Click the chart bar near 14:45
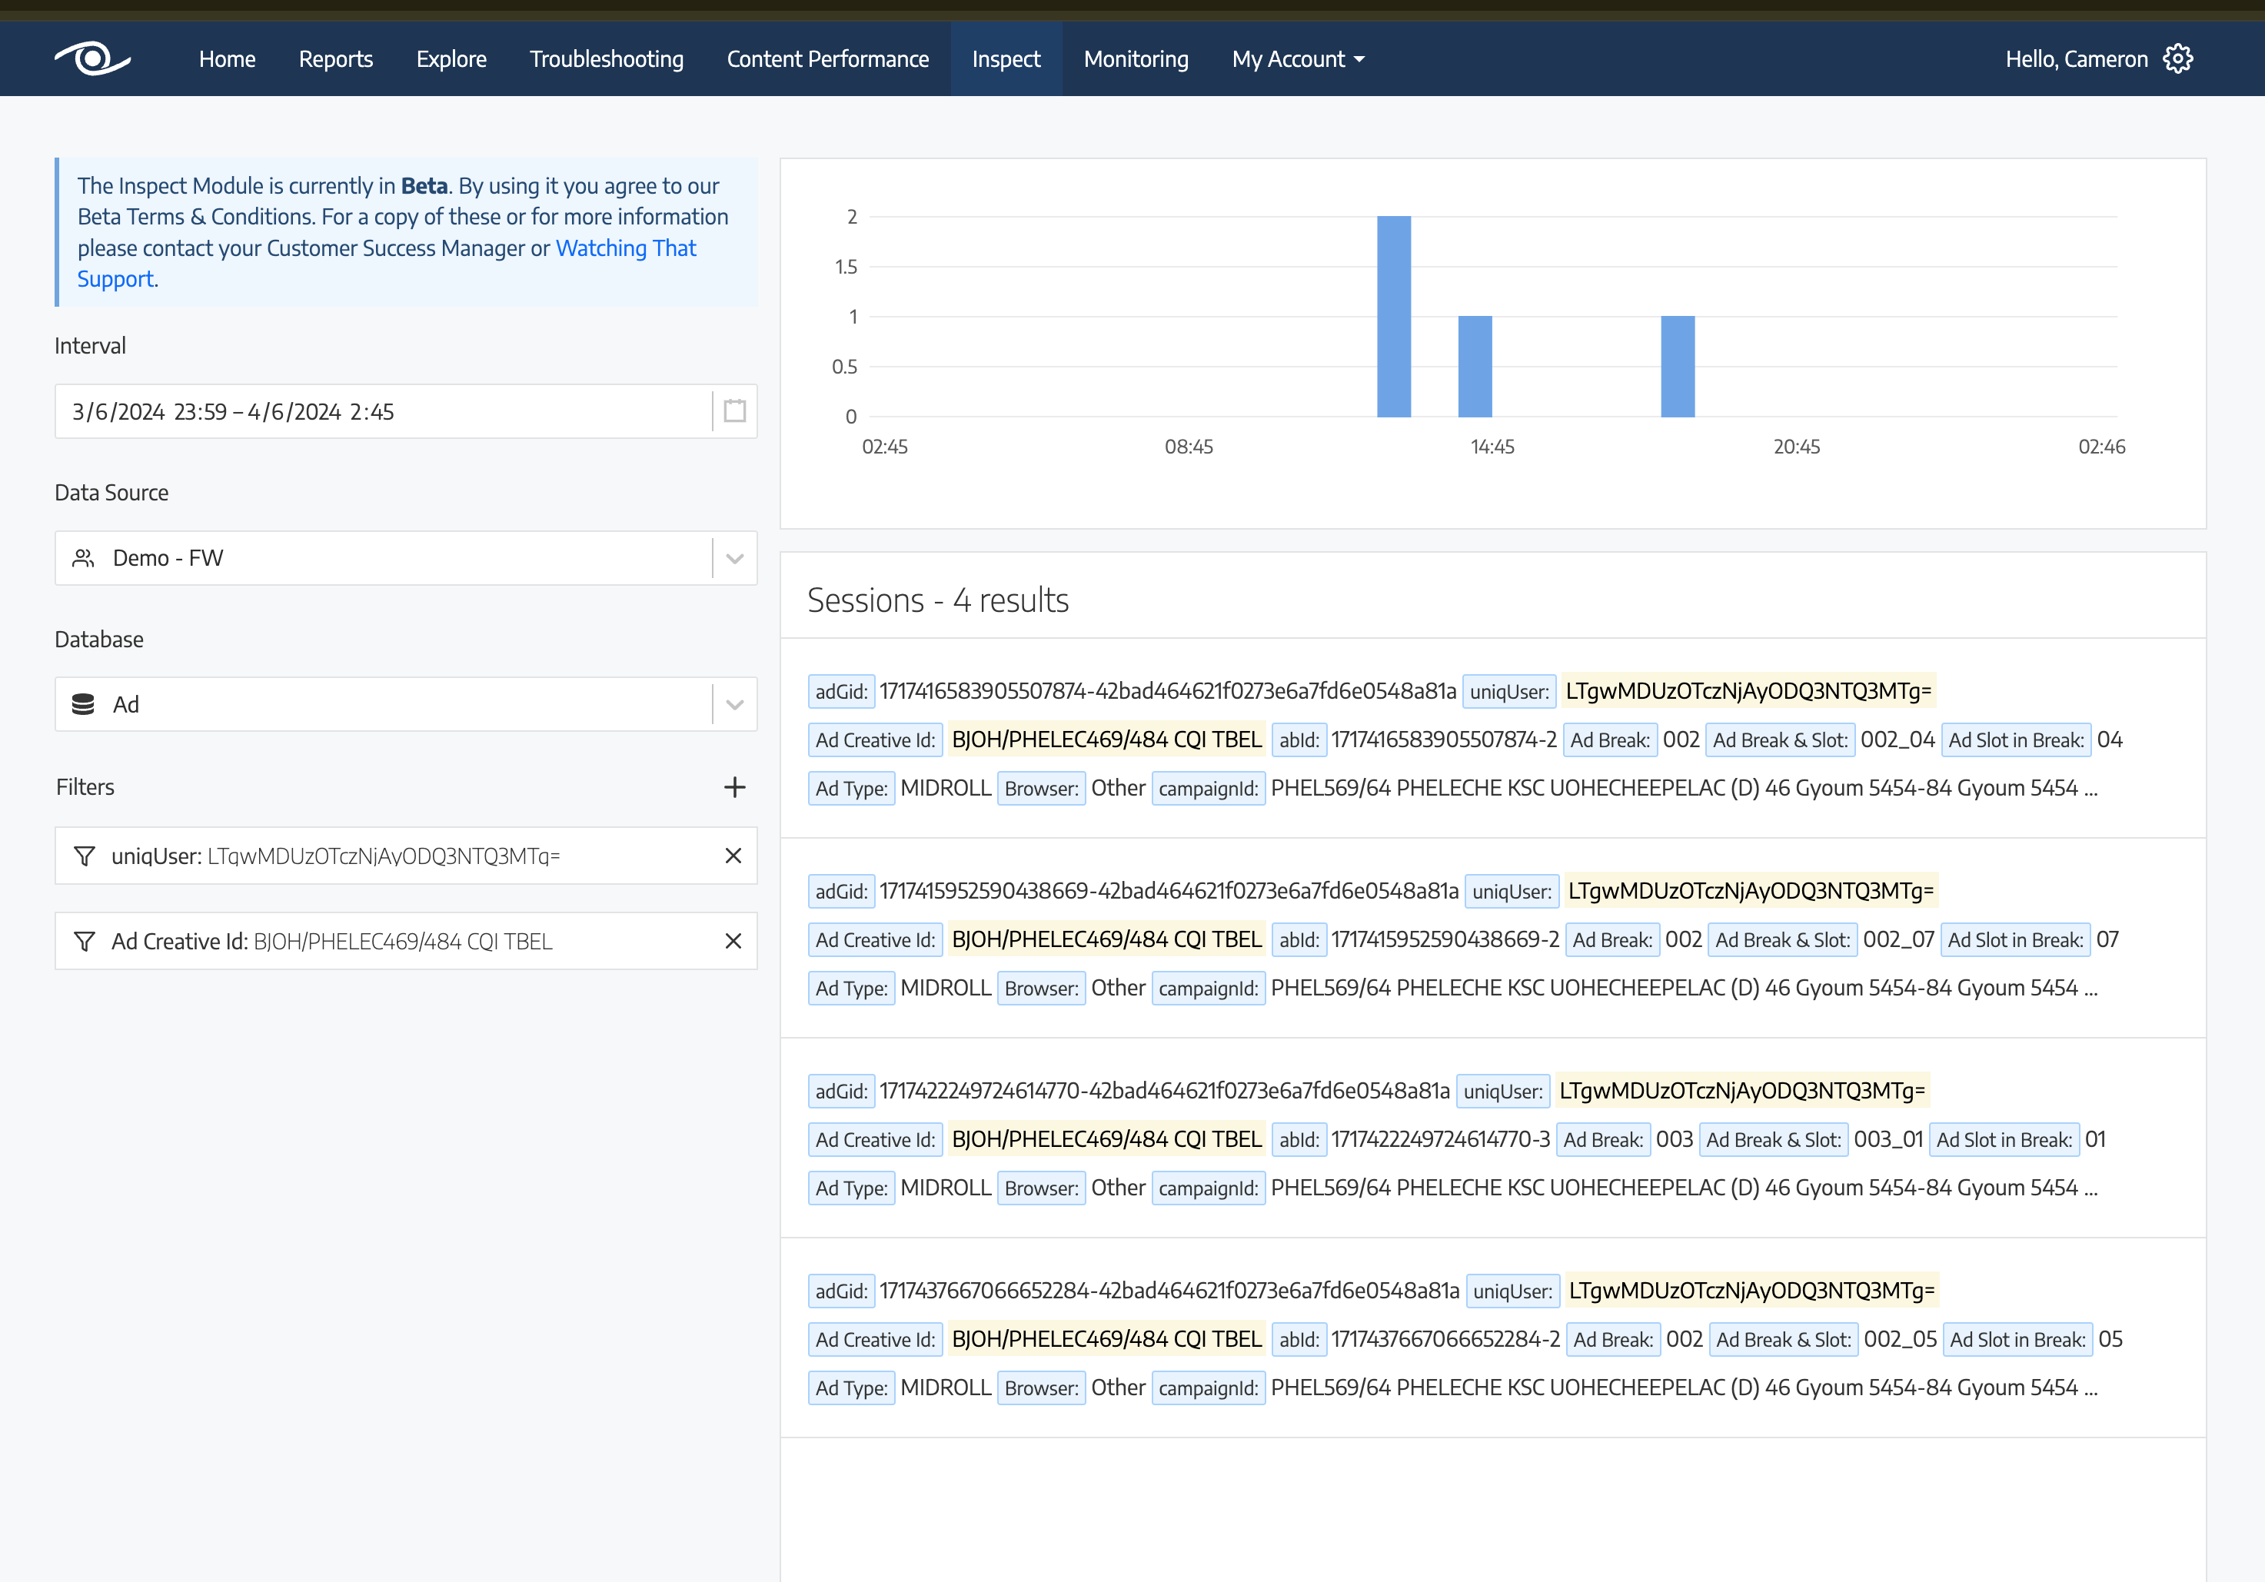Viewport: 2265px width, 1582px height. 1475,367
